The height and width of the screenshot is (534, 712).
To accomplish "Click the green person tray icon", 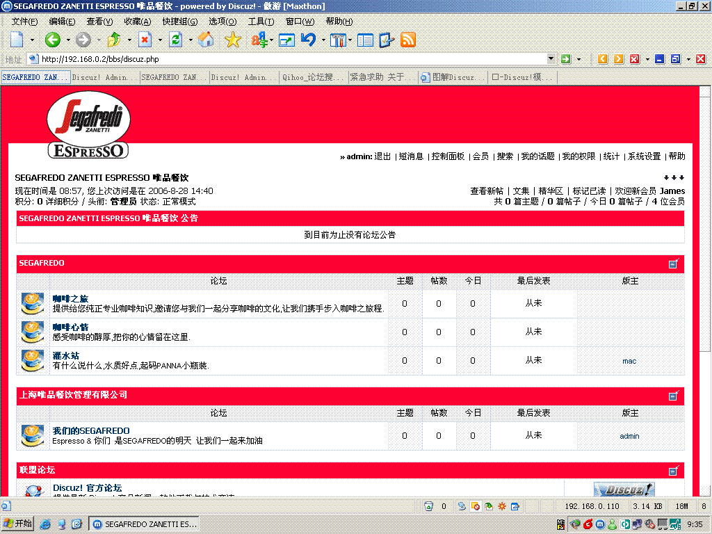I will tap(612, 524).
